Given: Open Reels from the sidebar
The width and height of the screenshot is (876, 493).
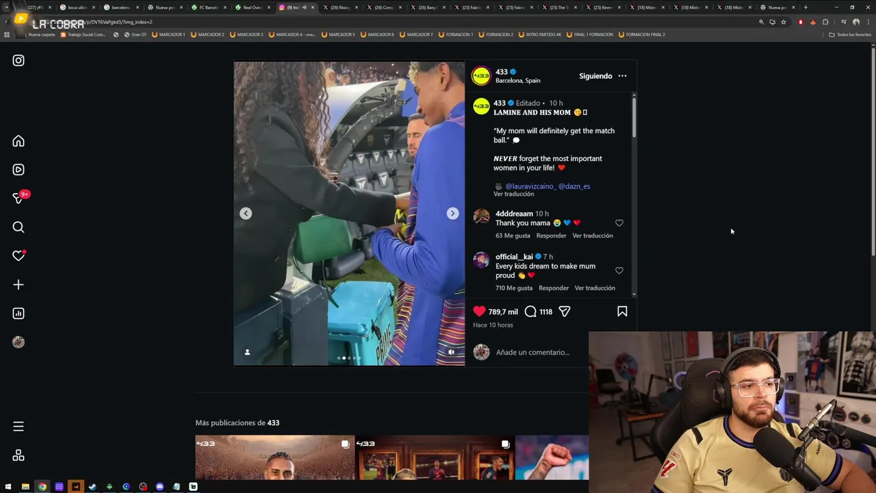Looking at the screenshot, I should click(x=18, y=170).
